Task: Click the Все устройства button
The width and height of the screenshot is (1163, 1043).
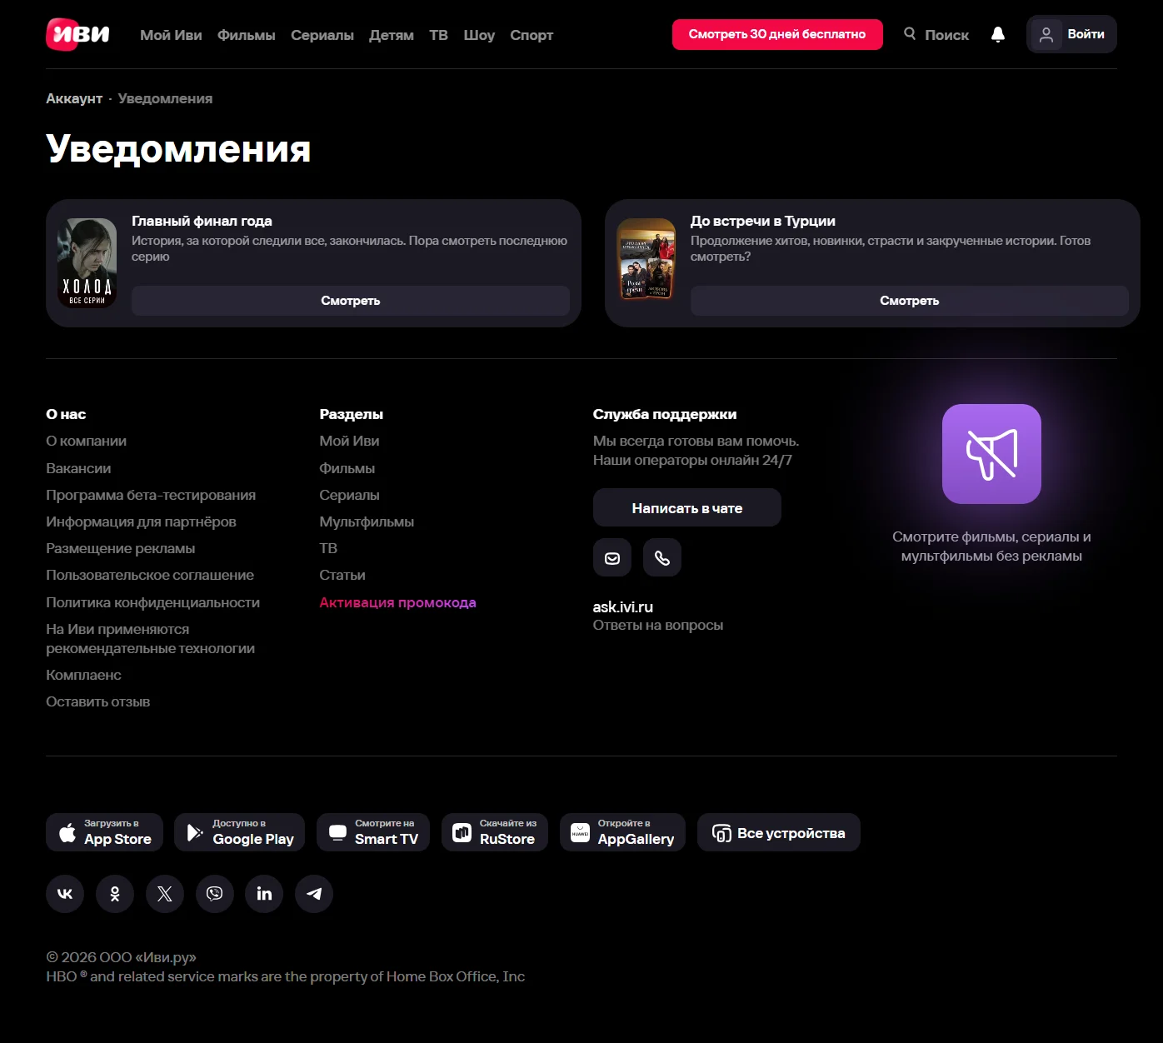Action: tap(779, 832)
